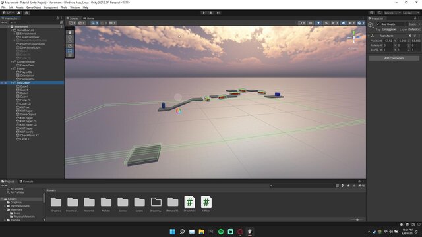This screenshot has width=422, height=237.
Task: Open the Windows Start menu
Action: coord(172,232)
